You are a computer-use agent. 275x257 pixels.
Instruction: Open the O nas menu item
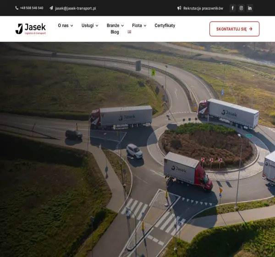coord(63,26)
